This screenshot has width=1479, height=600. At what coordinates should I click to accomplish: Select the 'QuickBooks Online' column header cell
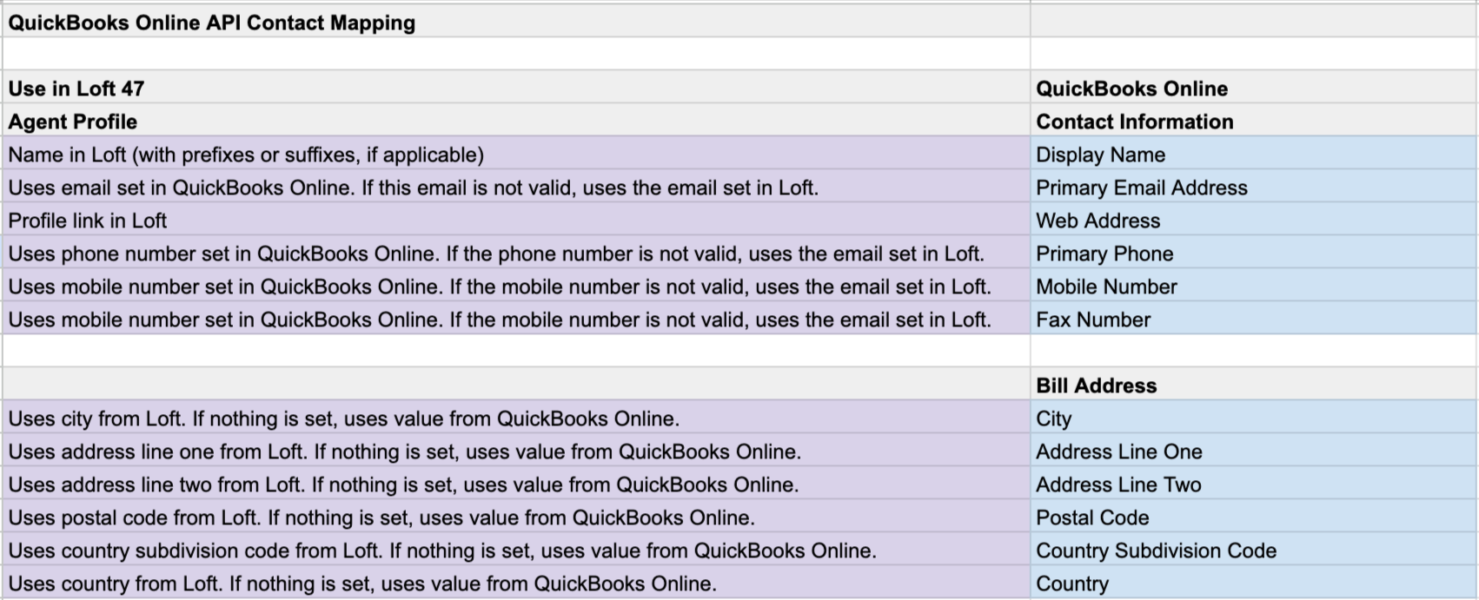coord(1254,88)
